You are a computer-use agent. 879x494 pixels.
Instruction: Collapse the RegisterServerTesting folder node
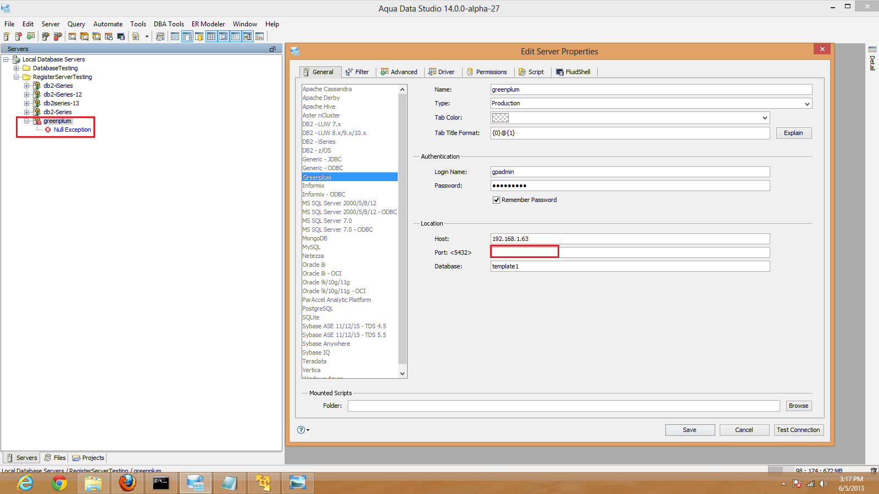click(x=16, y=77)
